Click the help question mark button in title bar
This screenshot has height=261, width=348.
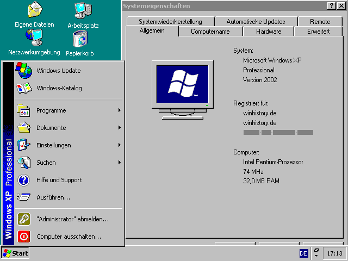point(332,6)
